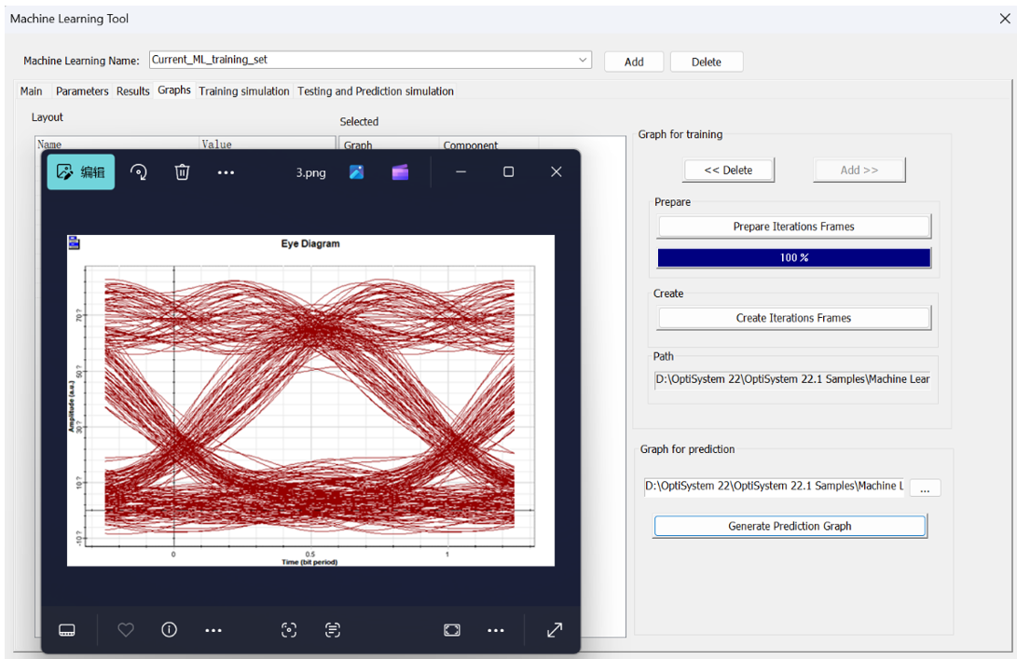The width and height of the screenshot is (1017, 659).
Task: Click the 100% progress bar under Prepare
Action: coord(793,258)
